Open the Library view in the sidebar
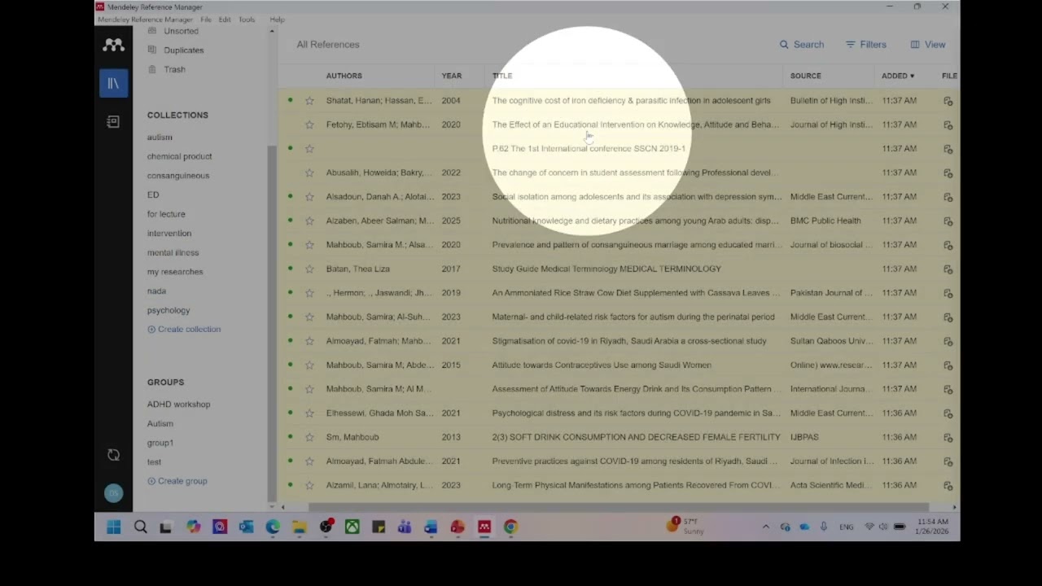The height and width of the screenshot is (586, 1042). click(114, 84)
